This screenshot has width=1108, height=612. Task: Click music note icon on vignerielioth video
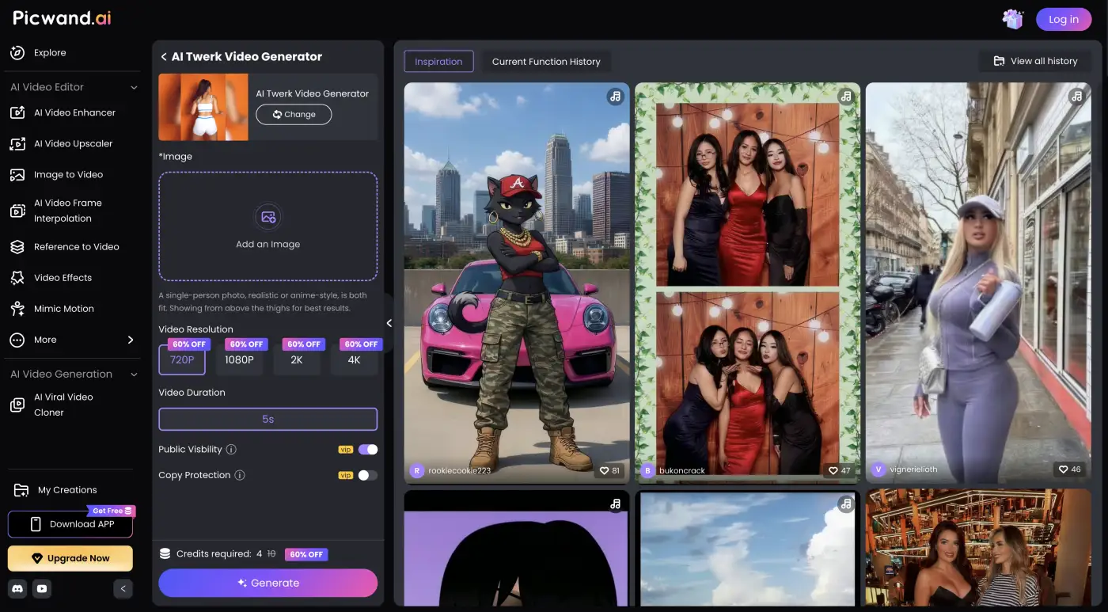click(x=1076, y=97)
